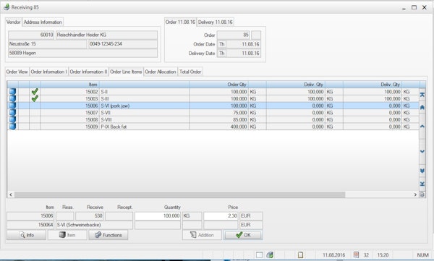Toggle the green checkmark for item 15002
Image resolution: width=434 pixels, height=261 pixels.
[x=35, y=92]
